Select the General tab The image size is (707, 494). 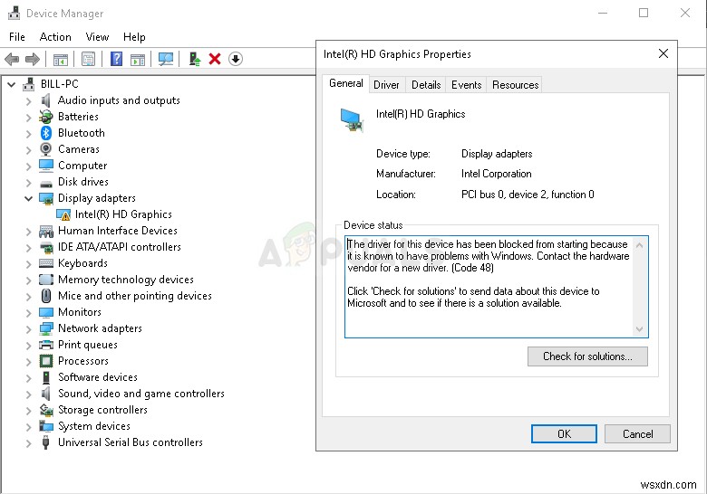pyautogui.click(x=346, y=83)
